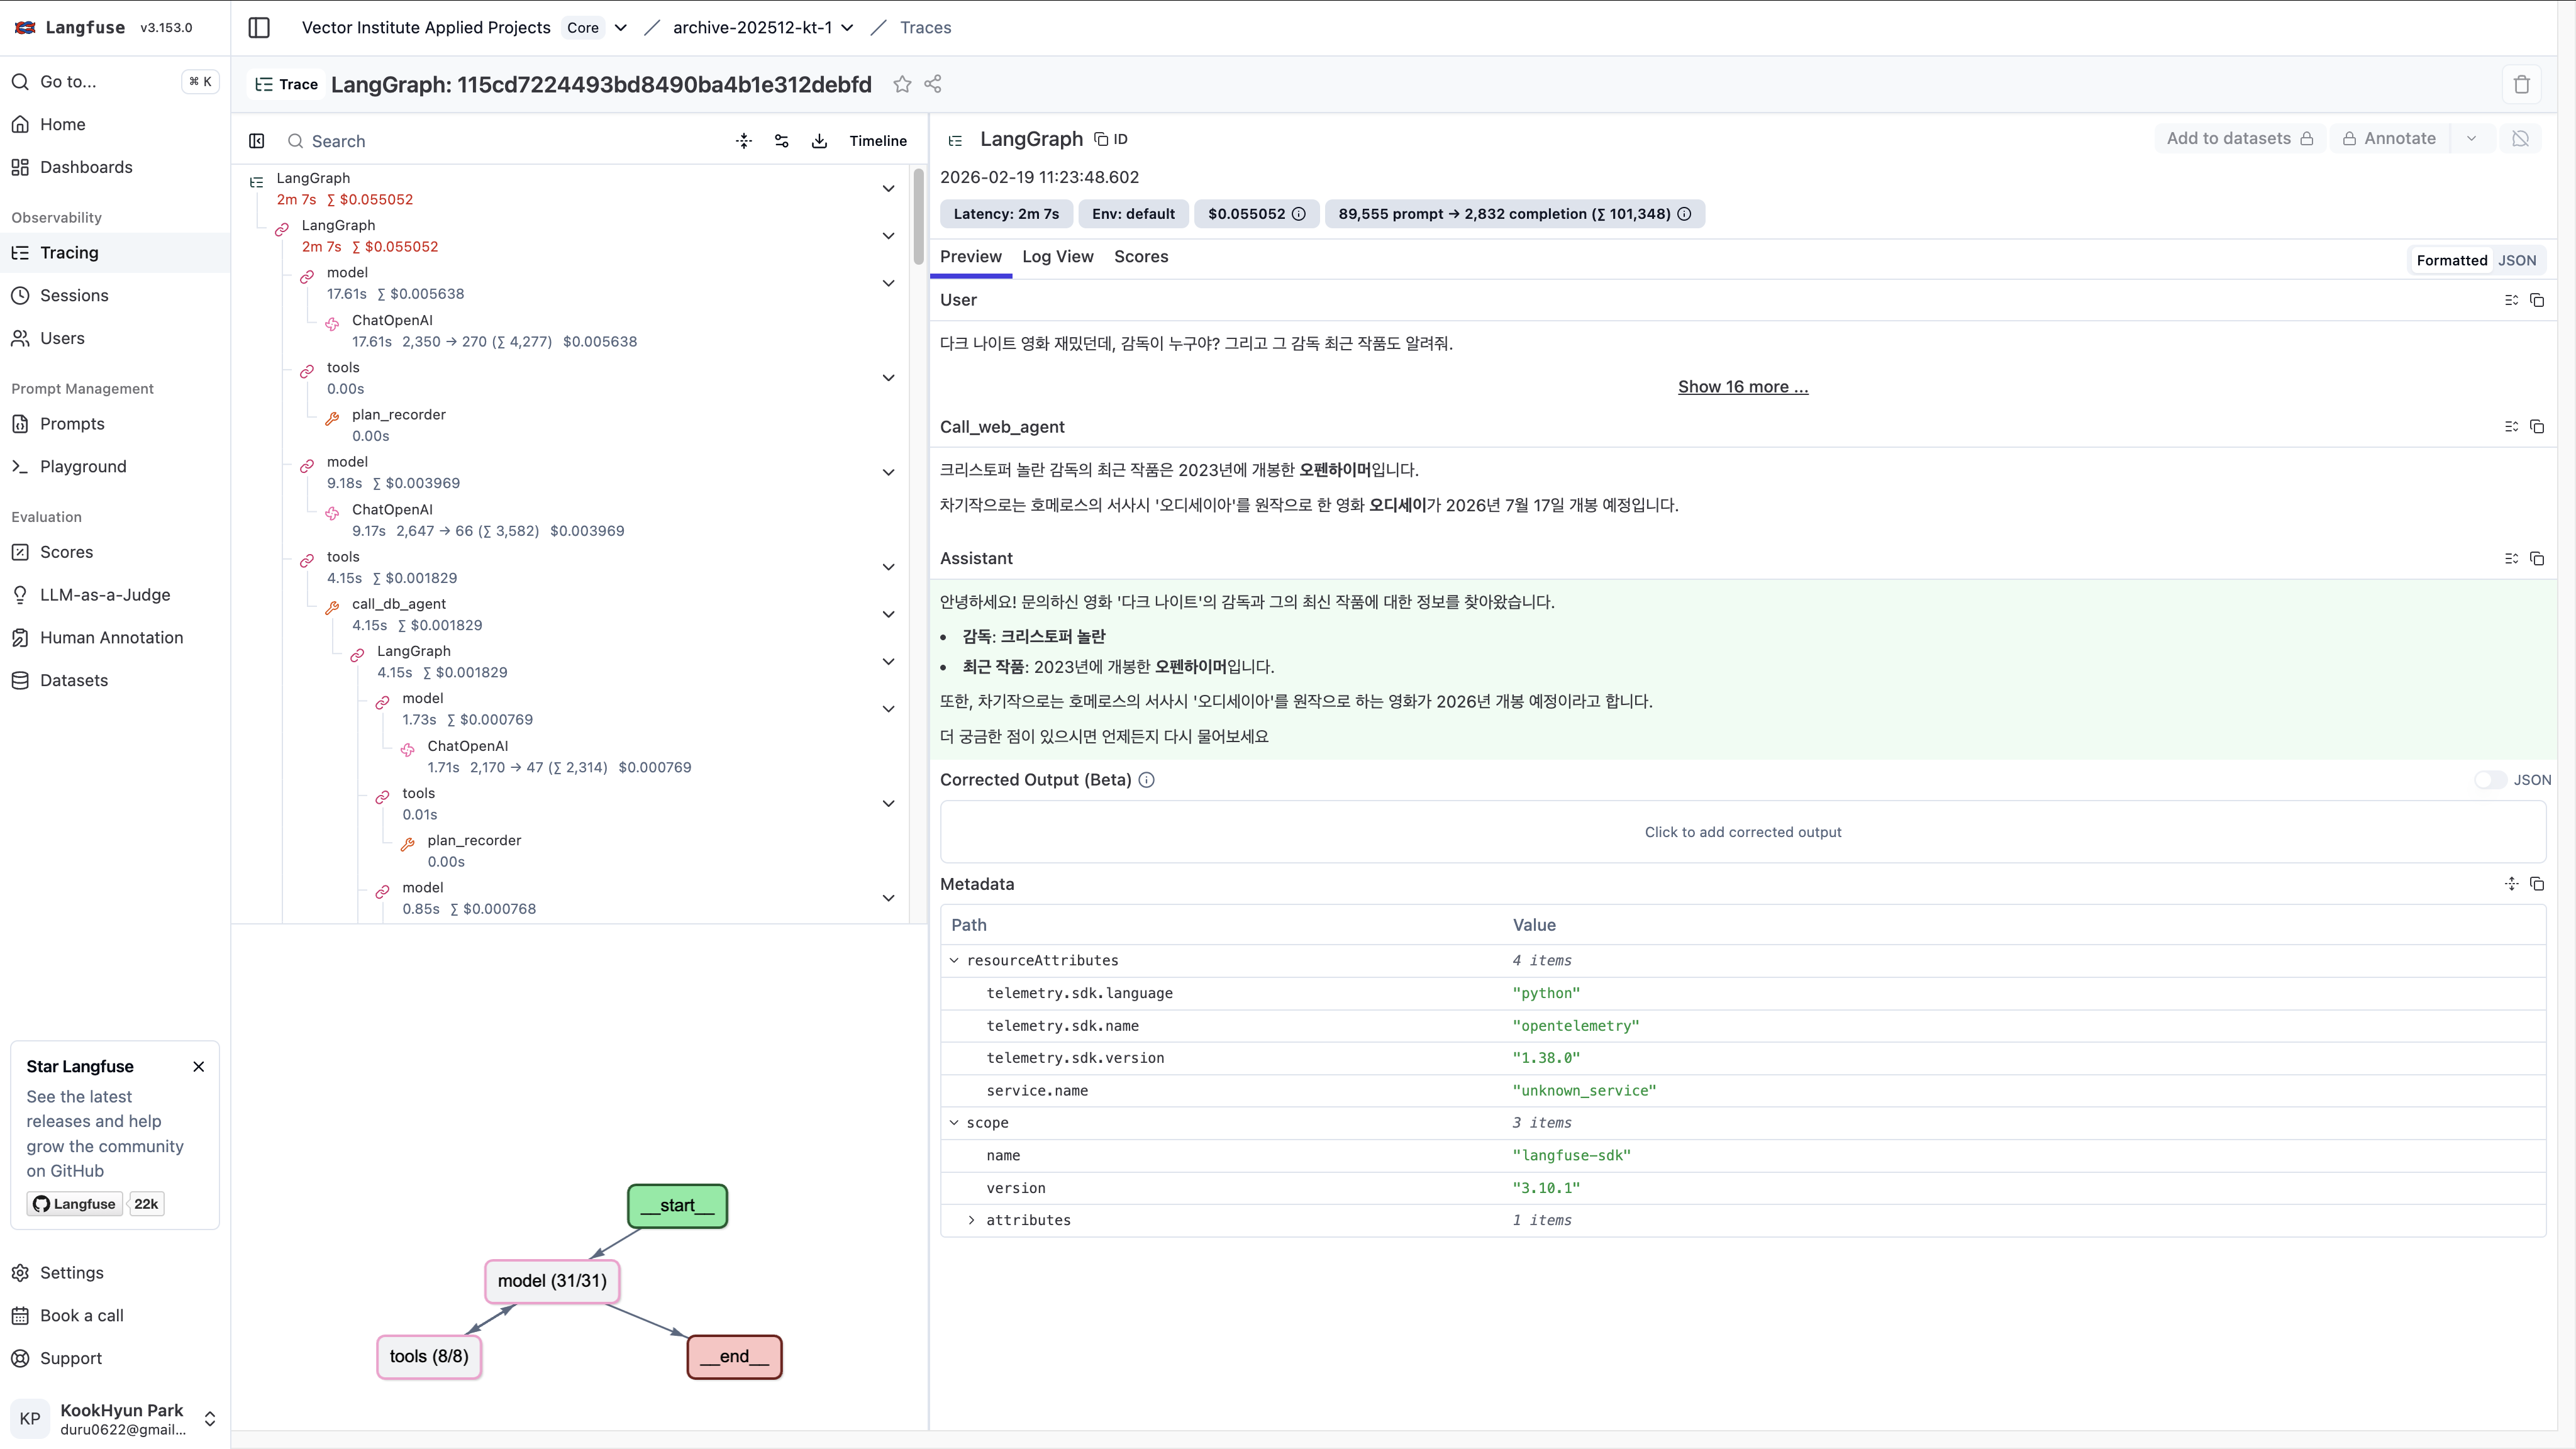Screen dimensions: 2576x1449
Task: Show cost info tooltip icon
Action: tap(1299, 214)
